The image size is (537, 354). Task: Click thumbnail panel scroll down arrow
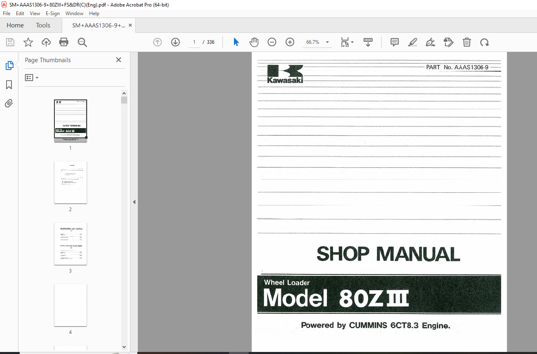point(124,347)
